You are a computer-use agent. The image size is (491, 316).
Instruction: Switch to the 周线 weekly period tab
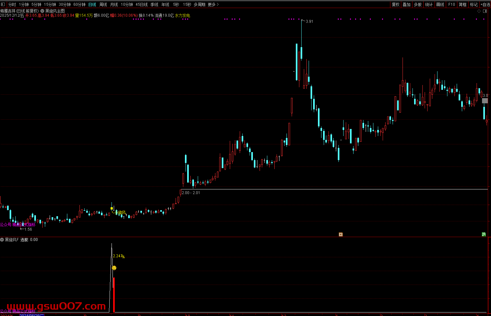pyautogui.click(x=103, y=4)
